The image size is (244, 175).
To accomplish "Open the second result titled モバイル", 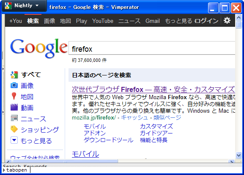I will tap(85, 154).
